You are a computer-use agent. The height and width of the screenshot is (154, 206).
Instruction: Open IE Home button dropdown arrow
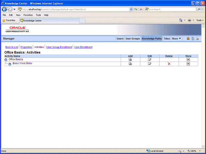pyautogui.click(x=184, y=20)
